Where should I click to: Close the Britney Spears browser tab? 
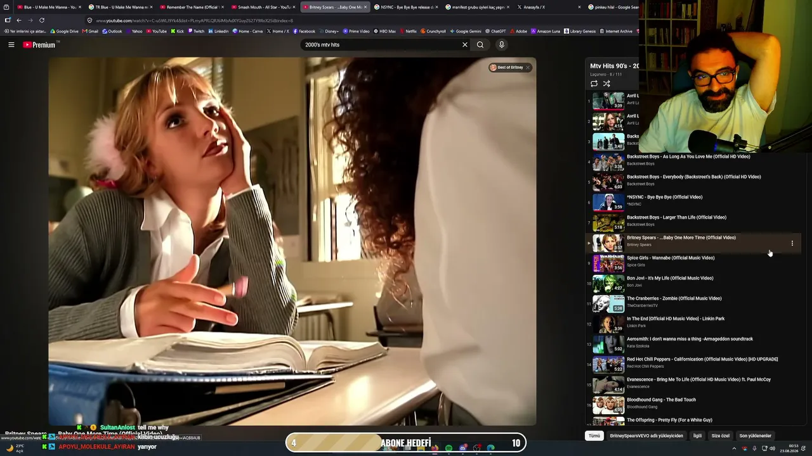(x=365, y=7)
